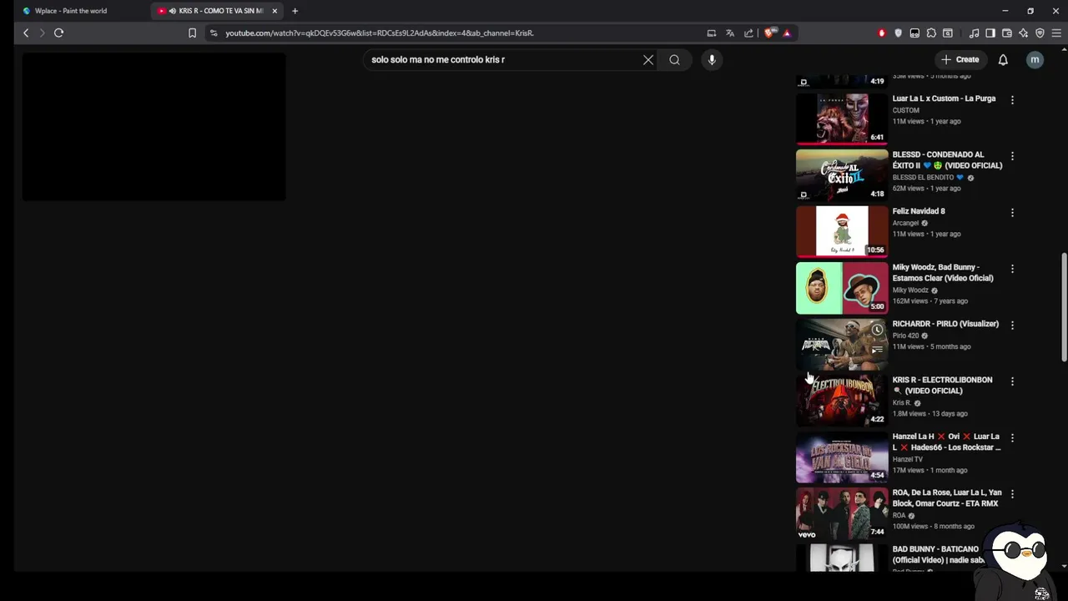Click CONDENADO AL ÉXITO II thumbnail
Viewport: 1068px width, 601px height.
(842, 174)
